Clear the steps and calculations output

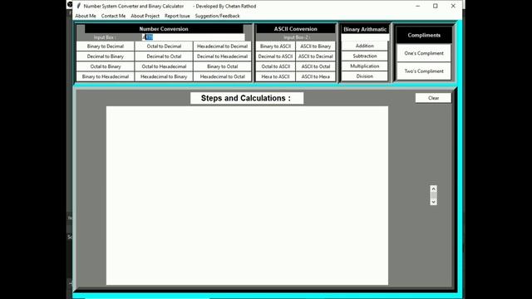[x=433, y=98]
